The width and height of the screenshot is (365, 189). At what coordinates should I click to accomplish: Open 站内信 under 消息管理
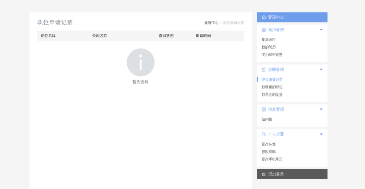[x=267, y=119]
